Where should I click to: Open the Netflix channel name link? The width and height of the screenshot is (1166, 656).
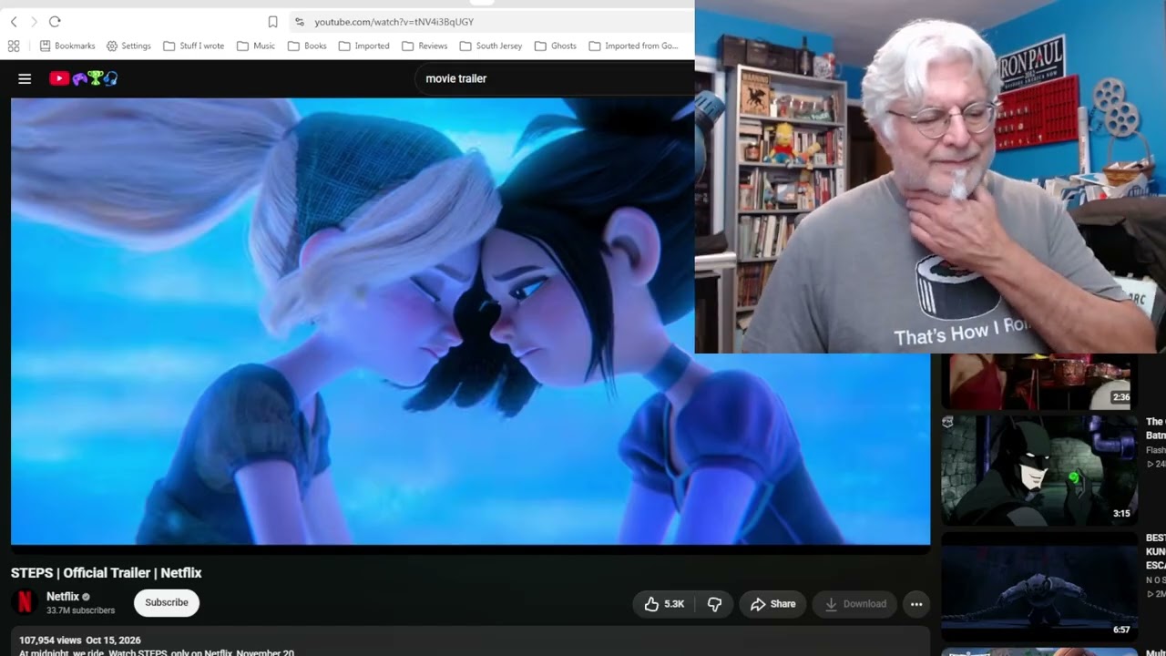63,597
